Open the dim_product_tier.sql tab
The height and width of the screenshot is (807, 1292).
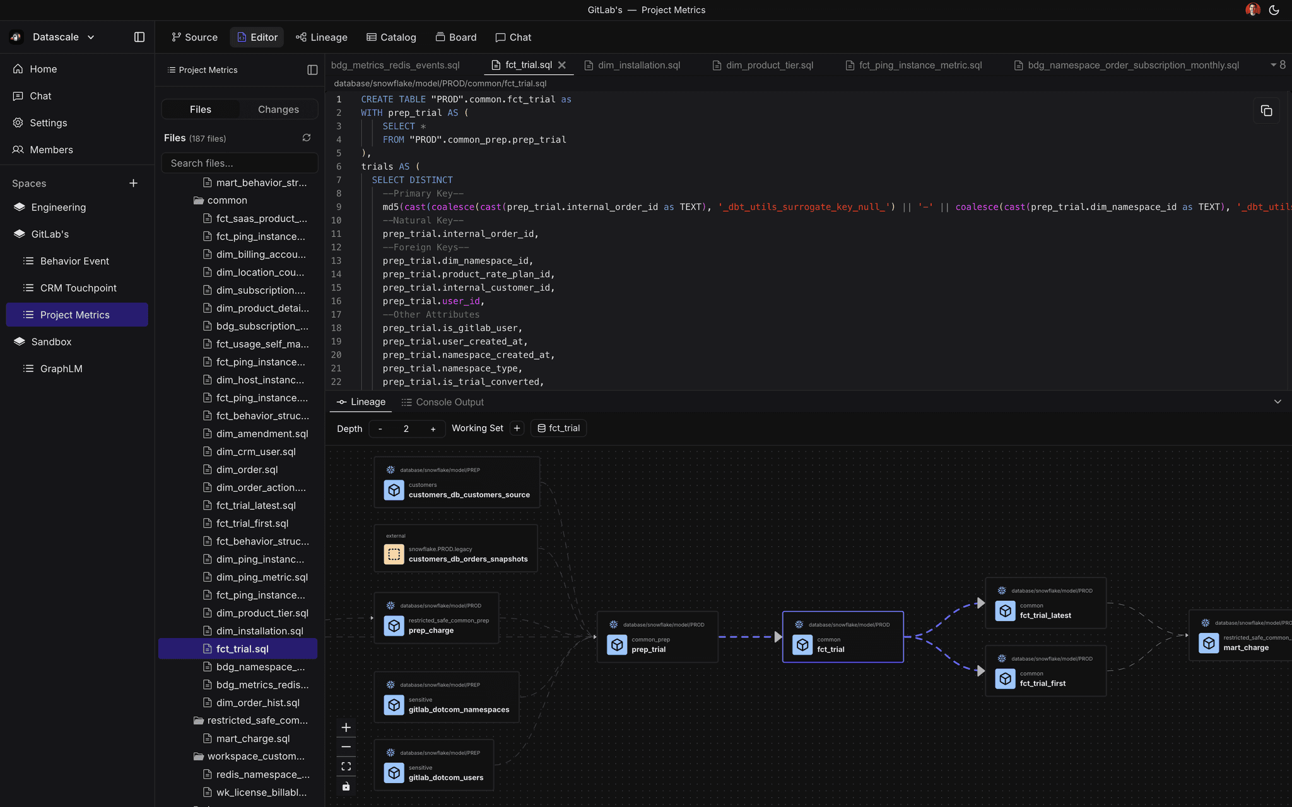pos(768,64)
